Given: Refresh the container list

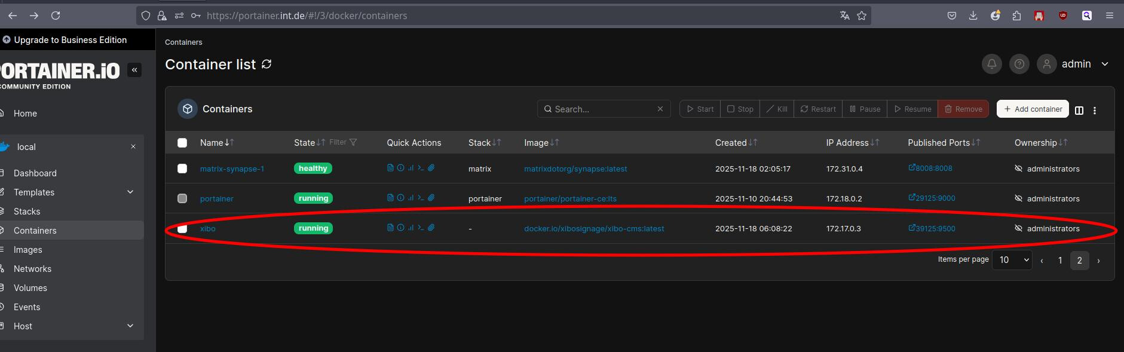Looking at the screenshot, I should pos(267,64).
